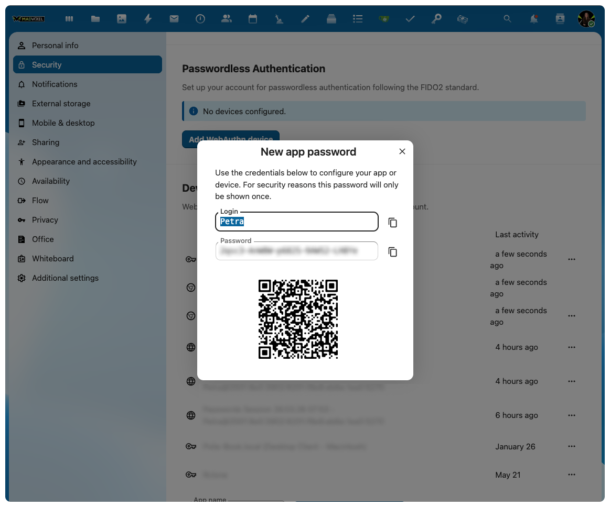Screen dimensions: 610x507
Task: Open the user avatar menu
Action: (x=586, y=19)
